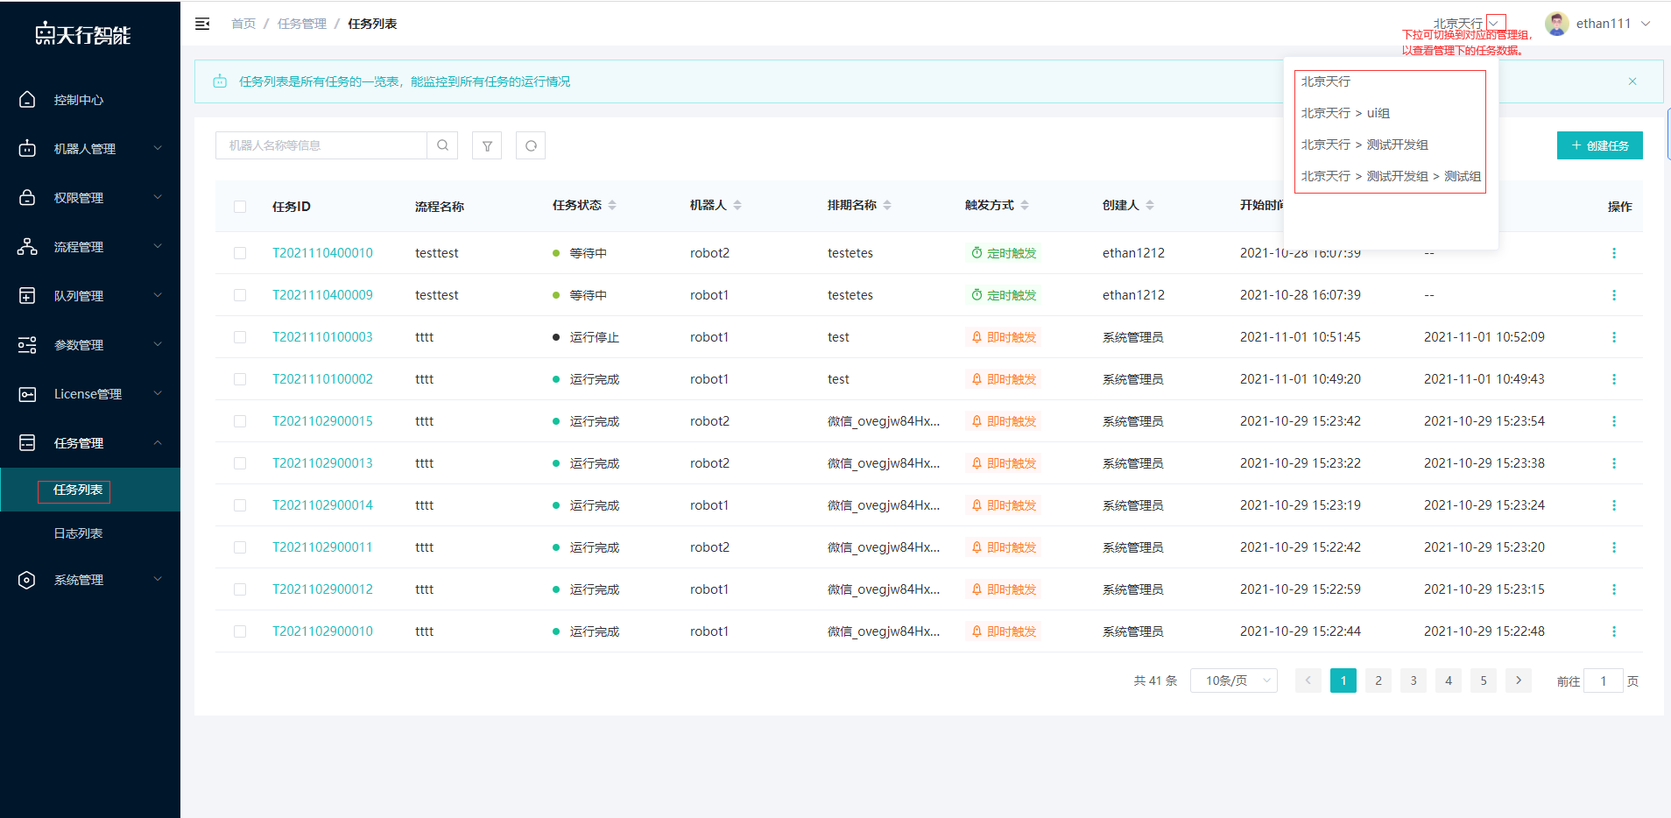1671x818 pixels.
Task: Expand the 权限管理 submenu chevron
Action: (x=158, y=197)
